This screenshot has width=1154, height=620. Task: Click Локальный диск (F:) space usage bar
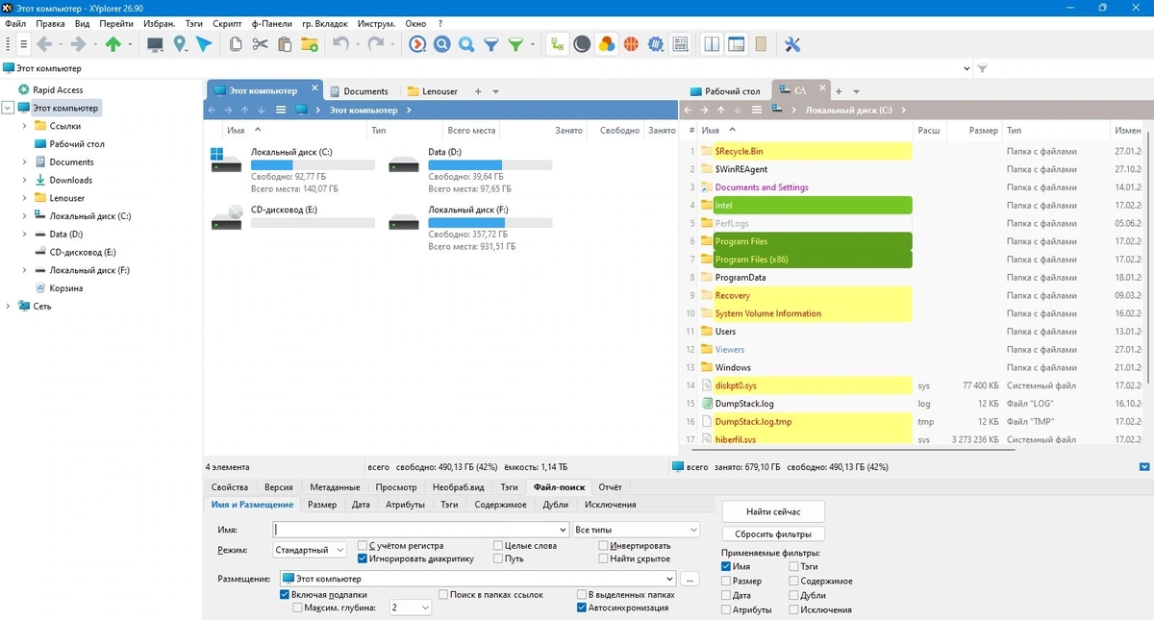(490, 223)
